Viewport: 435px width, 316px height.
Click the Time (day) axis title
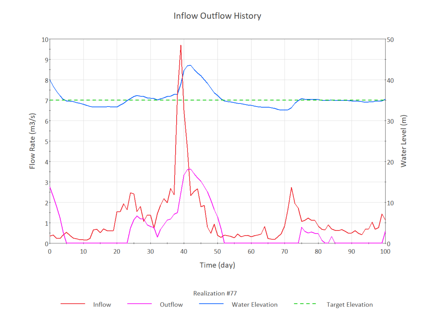pyautogui.click(x=217, y=265)
